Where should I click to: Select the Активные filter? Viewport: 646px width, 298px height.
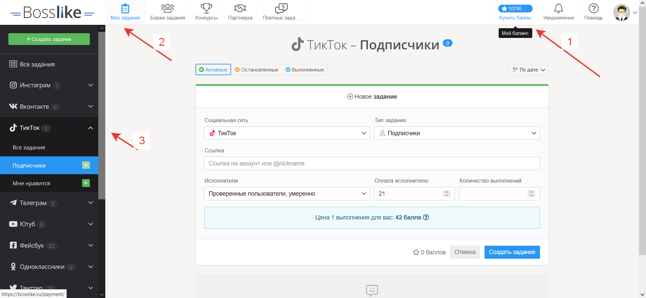(213, 70)
